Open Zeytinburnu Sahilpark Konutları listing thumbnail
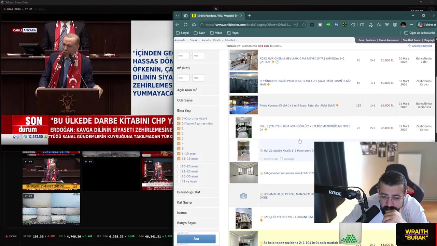 tap(243, 83)
